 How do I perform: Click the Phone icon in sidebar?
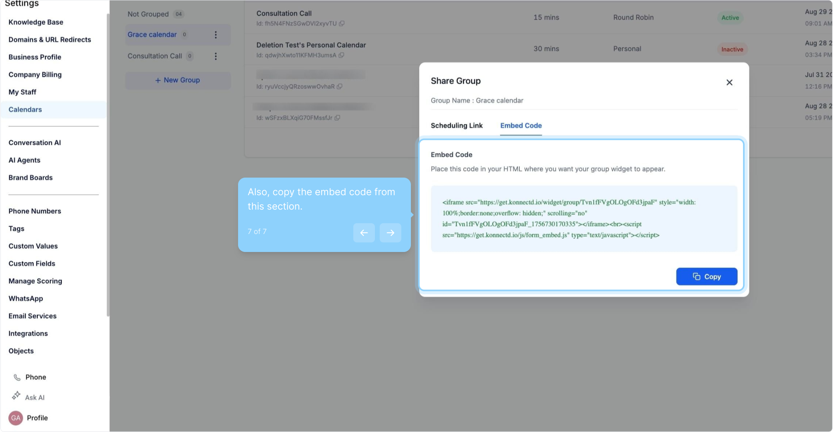point(17,377)
